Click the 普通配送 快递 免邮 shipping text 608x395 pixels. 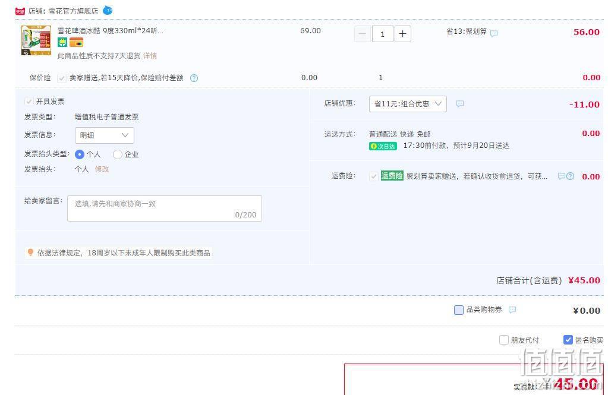coord(400,134)
